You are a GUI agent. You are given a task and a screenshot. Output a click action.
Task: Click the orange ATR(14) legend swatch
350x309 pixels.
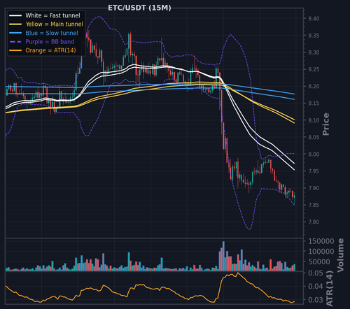15,50
